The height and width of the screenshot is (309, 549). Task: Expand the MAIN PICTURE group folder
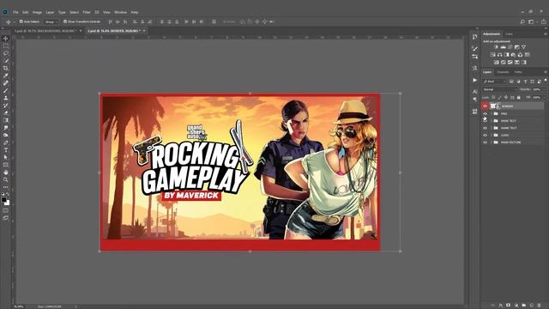tap(492, 142)
